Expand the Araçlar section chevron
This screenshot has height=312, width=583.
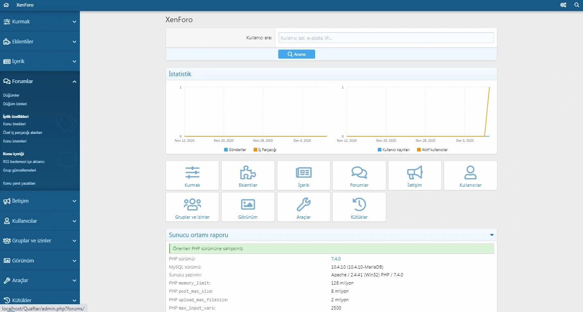click(74, 280)
